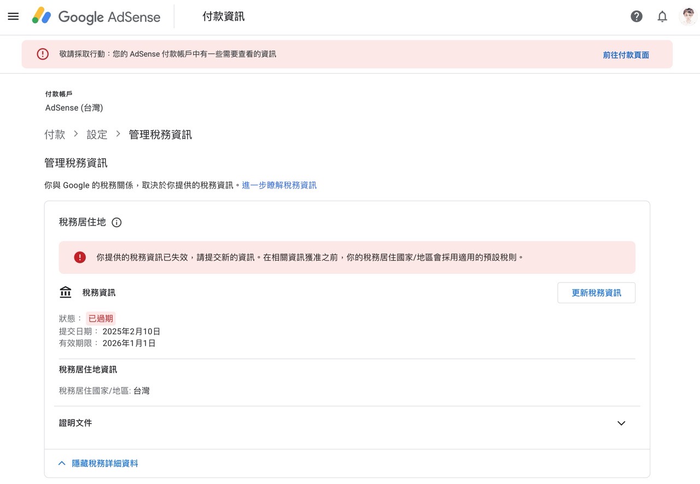
Task: Click the 更新稅務資訊 button
Action: (596, 293)
